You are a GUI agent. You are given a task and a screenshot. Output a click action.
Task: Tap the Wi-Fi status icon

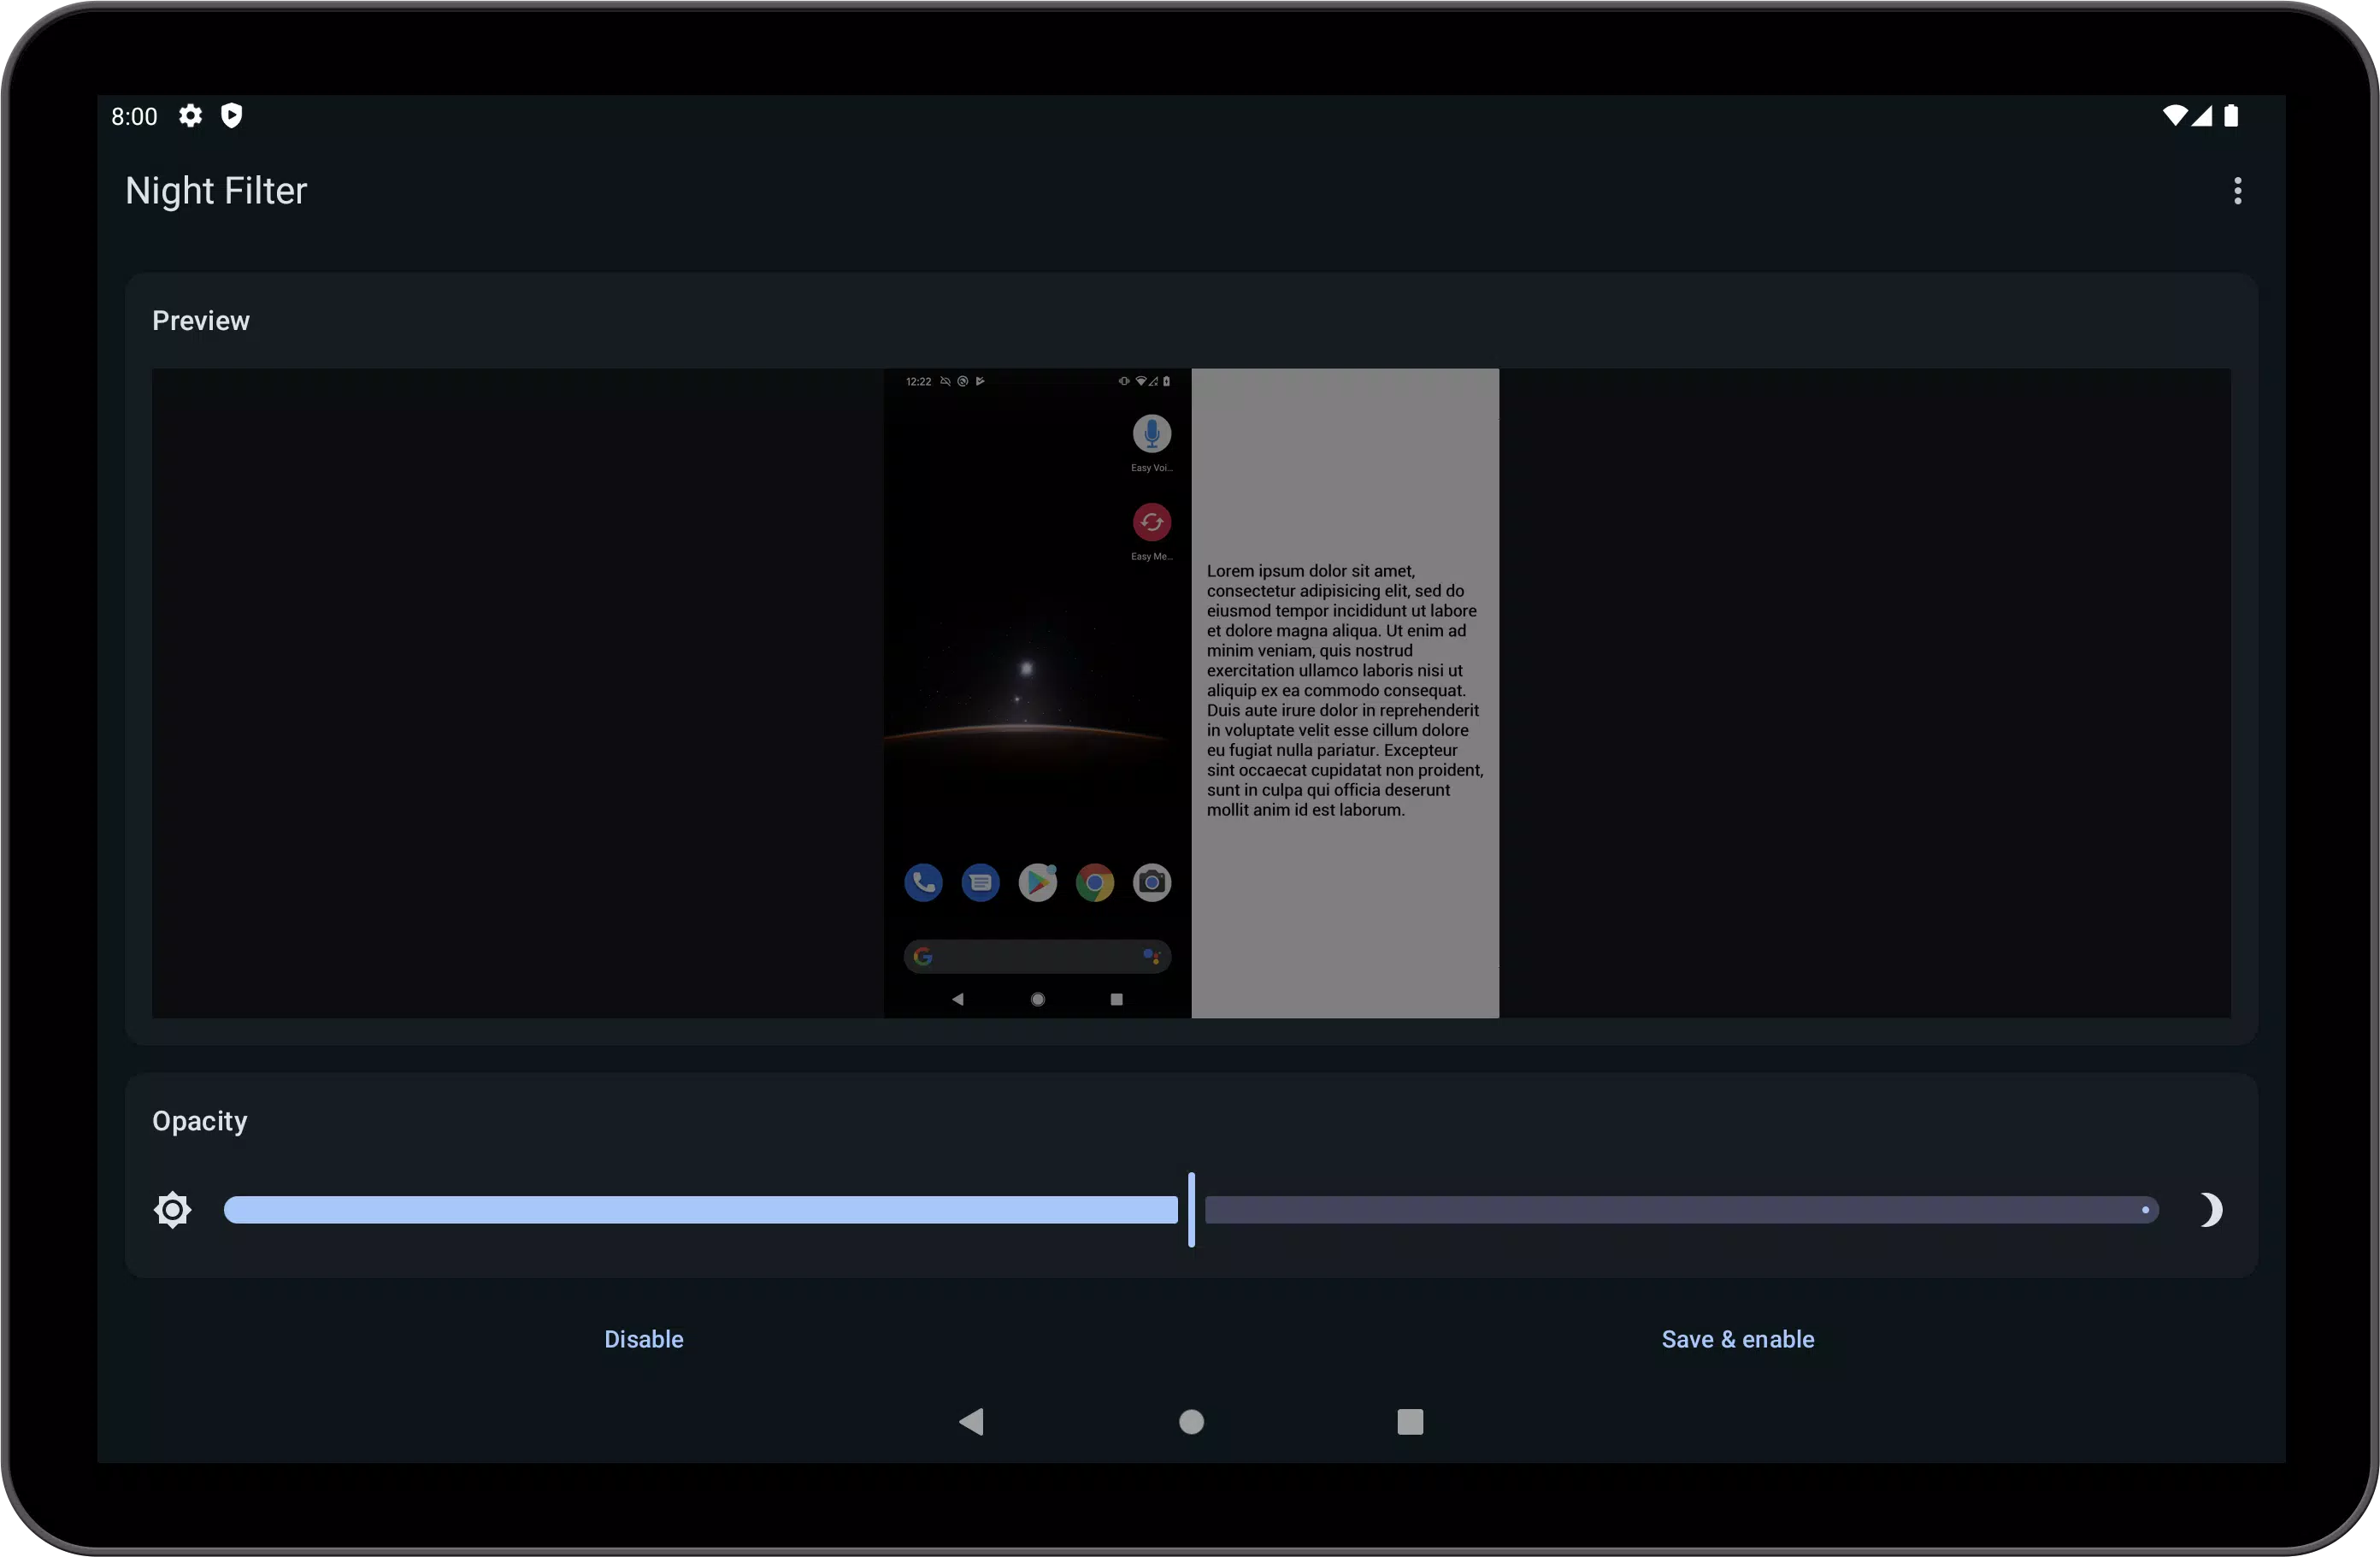click(2174, 116)
